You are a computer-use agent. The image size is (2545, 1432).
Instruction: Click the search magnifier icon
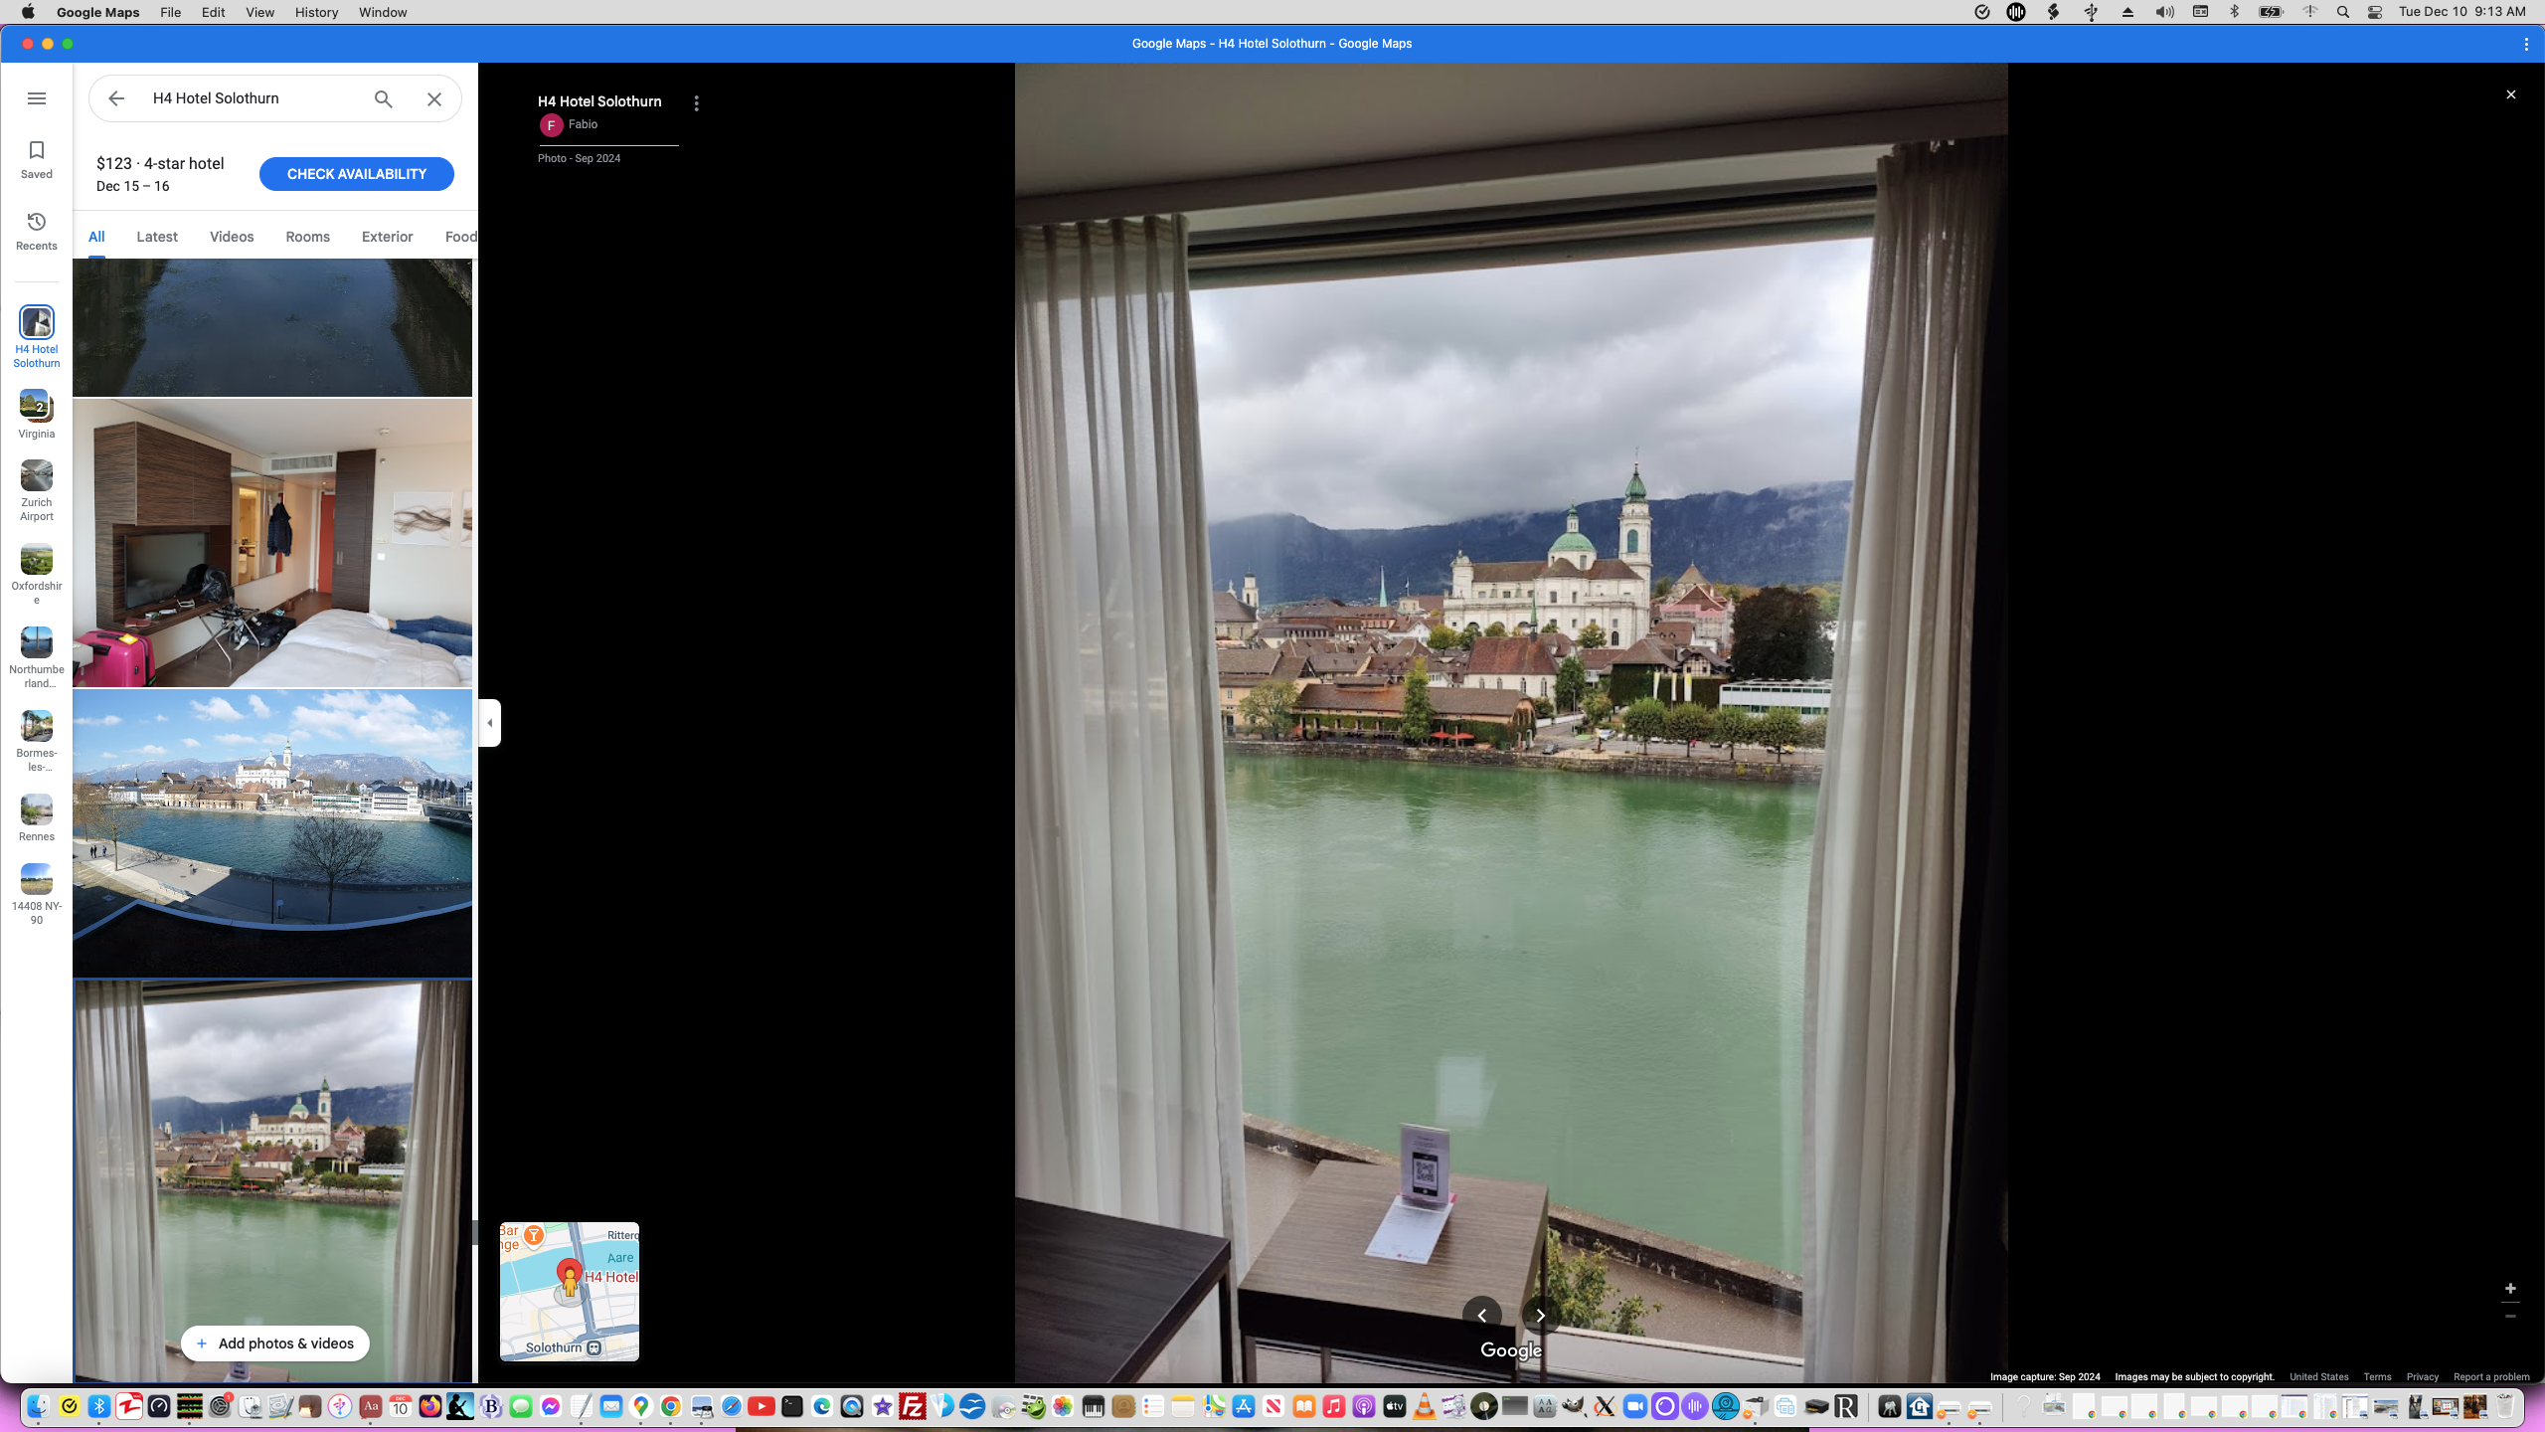384,98
